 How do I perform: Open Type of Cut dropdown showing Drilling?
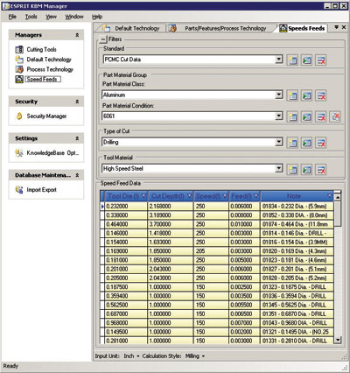click(279, 142)
